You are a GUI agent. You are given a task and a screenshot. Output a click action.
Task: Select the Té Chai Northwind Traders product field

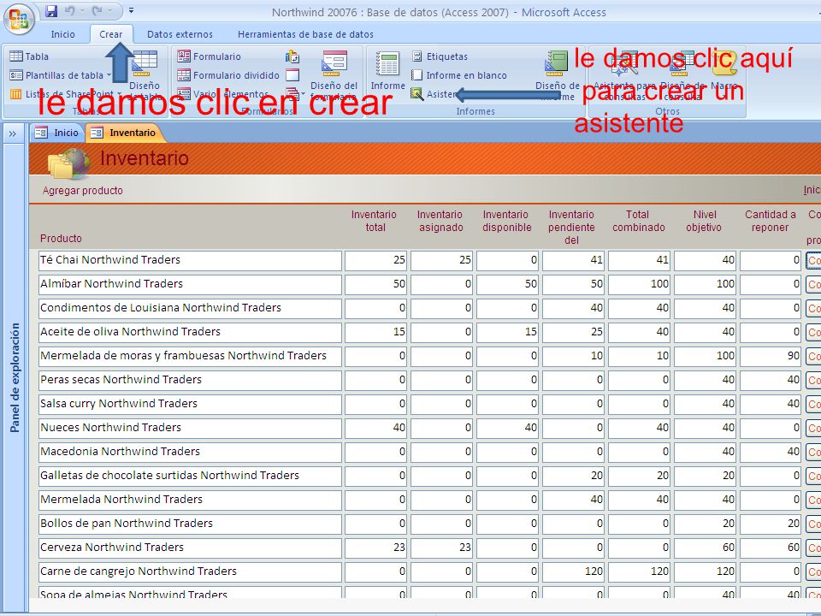(x=190, y=260)
